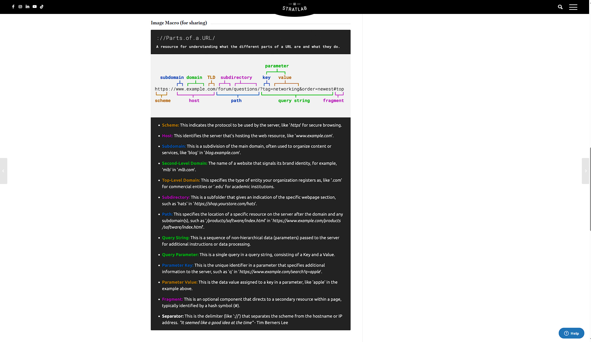Open the hamburger navigation menu
Image resolution: width=591 pixels, height=342 pixels.
[573, 7]
